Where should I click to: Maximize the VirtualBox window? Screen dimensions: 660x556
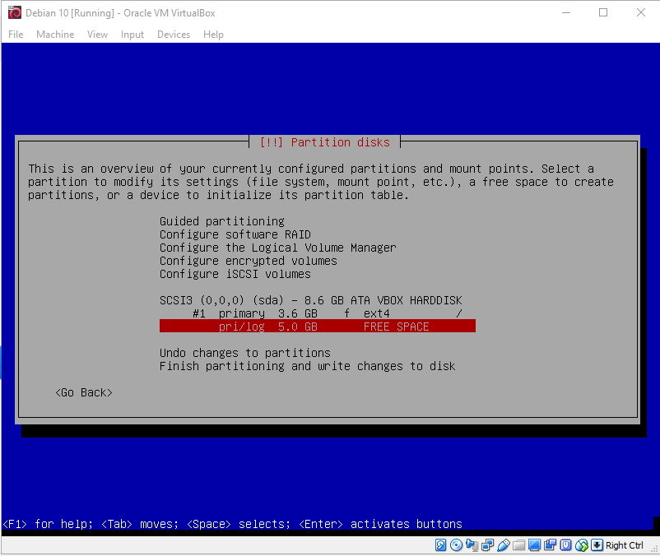tap(603, 12)
